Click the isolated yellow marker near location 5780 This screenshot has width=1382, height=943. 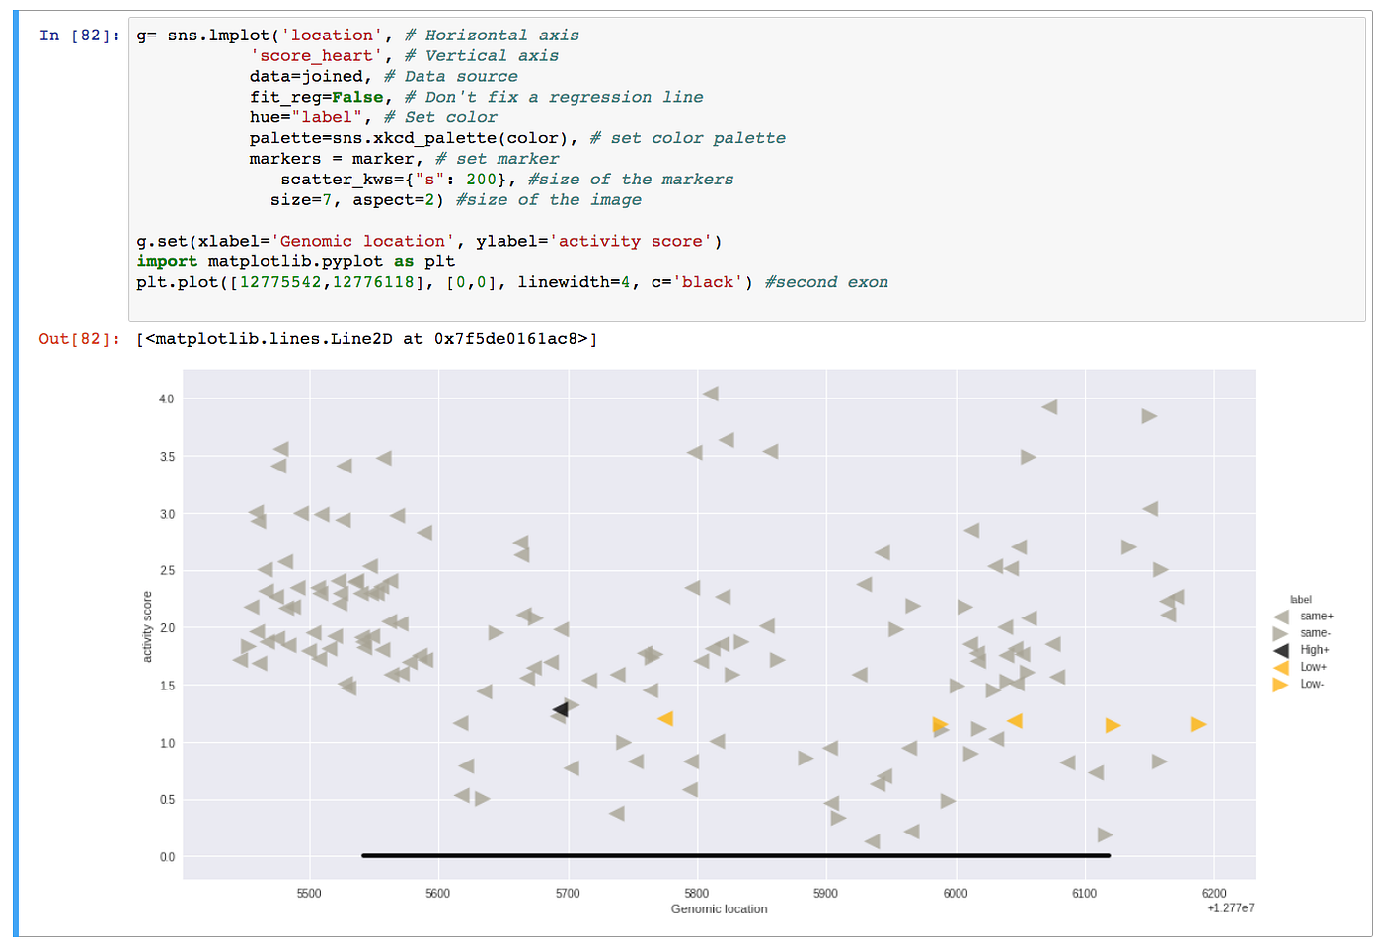[x=666, y=720]
